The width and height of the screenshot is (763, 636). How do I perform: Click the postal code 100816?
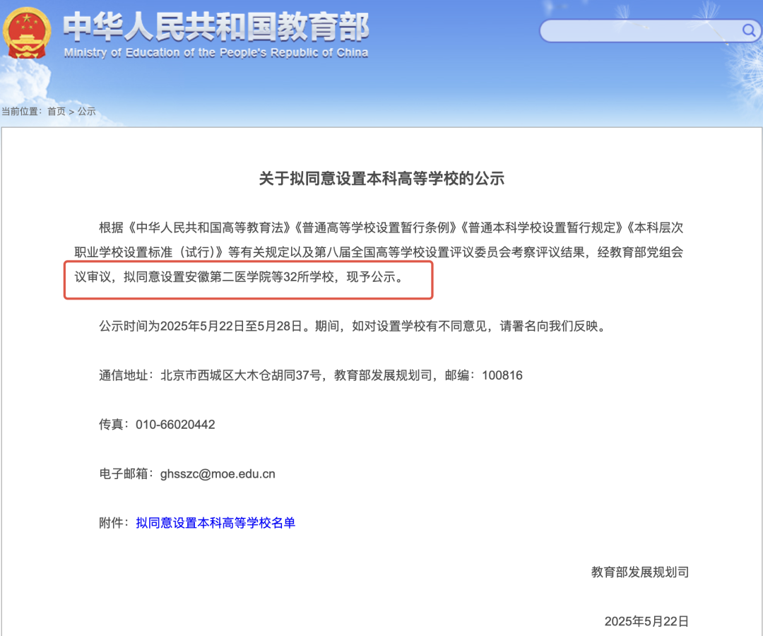[x=502, y=376]
